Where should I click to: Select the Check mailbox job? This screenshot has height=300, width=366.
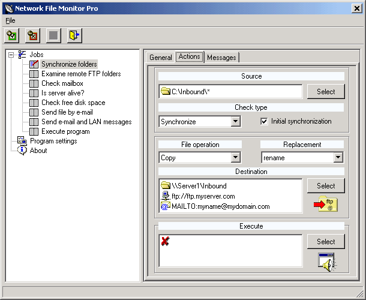click(62, 83)
